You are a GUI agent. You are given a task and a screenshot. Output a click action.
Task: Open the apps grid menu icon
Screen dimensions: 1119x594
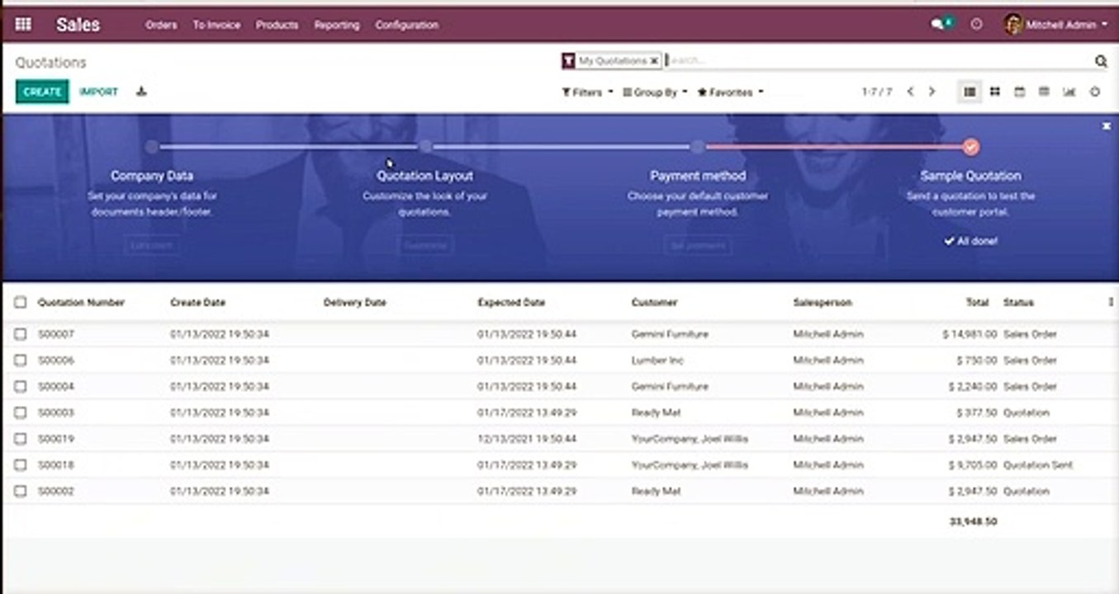[23, 25]
